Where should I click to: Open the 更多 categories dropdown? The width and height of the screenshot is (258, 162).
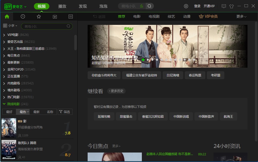[x=241, y=16]
